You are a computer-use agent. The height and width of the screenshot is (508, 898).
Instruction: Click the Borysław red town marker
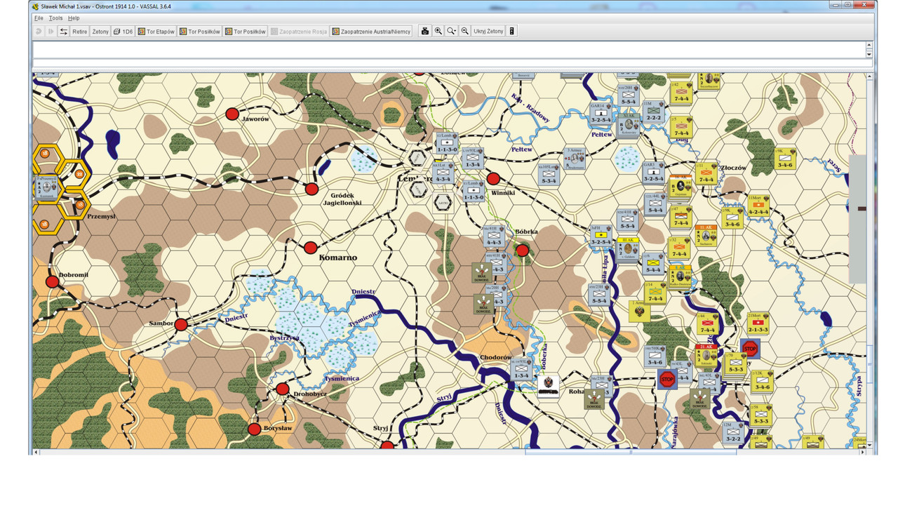pos(255,429)
